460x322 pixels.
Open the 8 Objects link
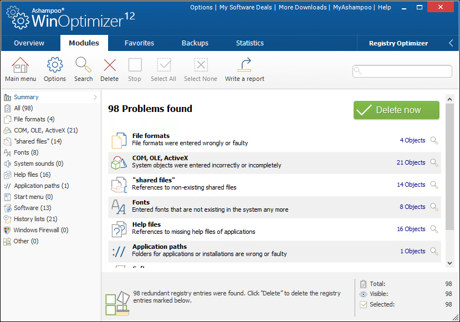click(412, 207)
